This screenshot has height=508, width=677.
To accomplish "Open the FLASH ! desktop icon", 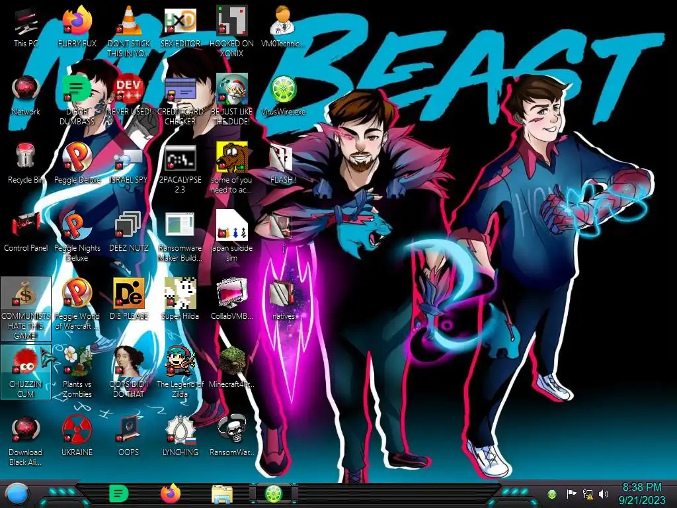I will pos(283,164).
